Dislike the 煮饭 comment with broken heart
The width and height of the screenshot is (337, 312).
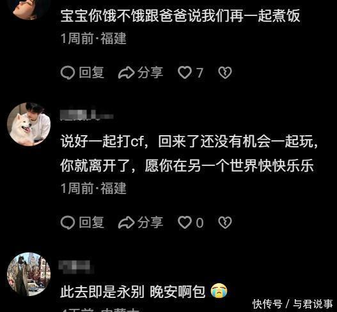(225, 72)
